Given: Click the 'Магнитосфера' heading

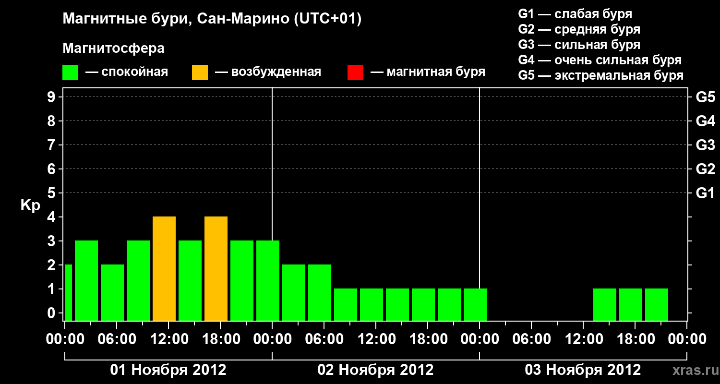Looking at the screenshot, I should (114, 48).
